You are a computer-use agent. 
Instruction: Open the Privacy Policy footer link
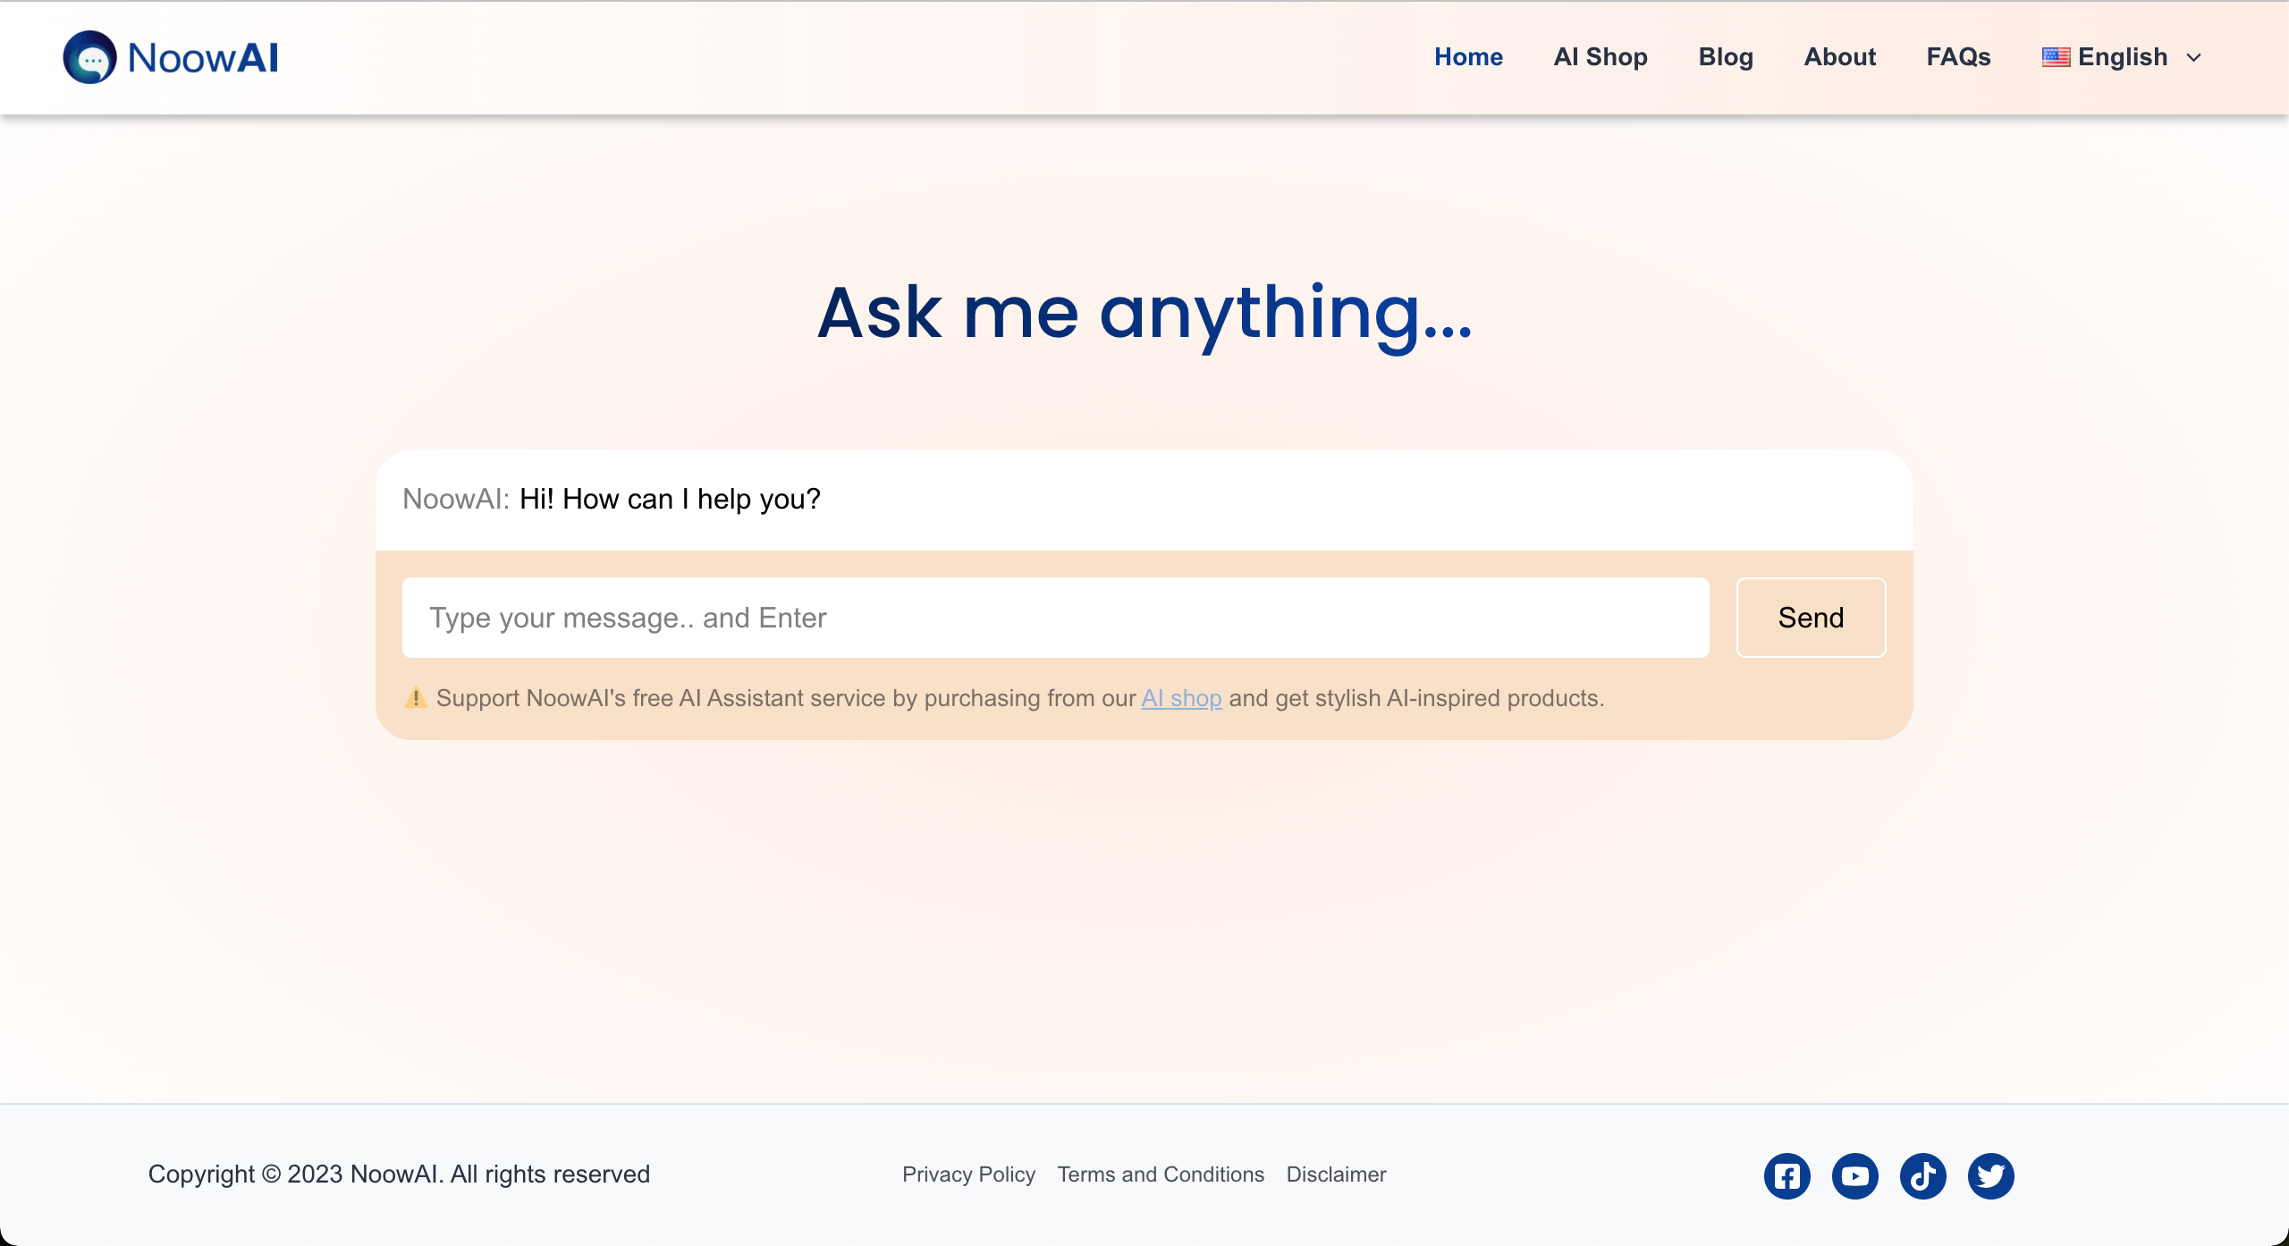click(968, 1174)
